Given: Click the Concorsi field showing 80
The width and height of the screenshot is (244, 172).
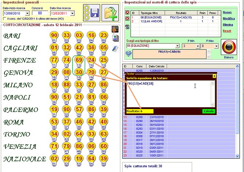Looking at the screenshot, I should [x=40, y=13].
